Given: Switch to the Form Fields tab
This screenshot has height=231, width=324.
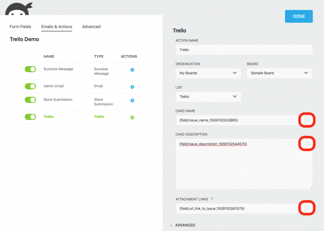Looking at the screenshot, I should pos(20,27).
